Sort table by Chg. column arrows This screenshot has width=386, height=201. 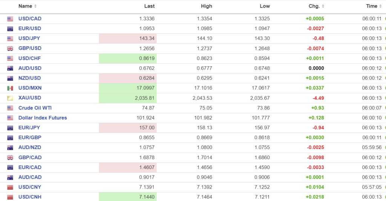(x=323, y=6)
